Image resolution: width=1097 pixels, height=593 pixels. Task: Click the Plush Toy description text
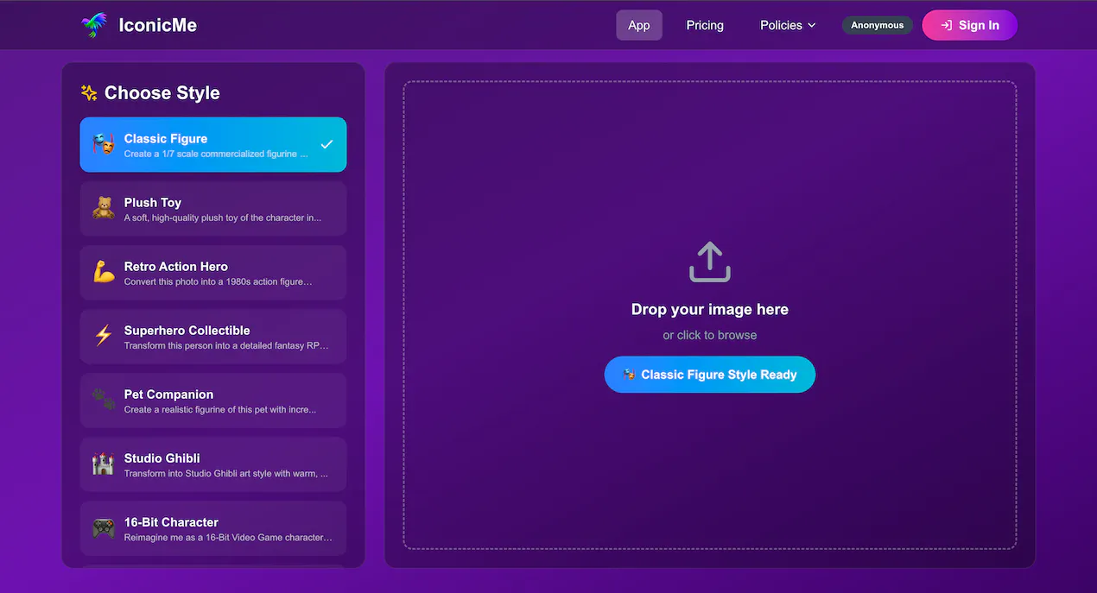[x=223, y=218]
